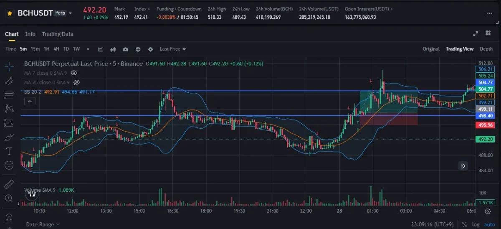Open the emoji/icons tool
Screen dimensions: 501x229
tap(9, 165)
